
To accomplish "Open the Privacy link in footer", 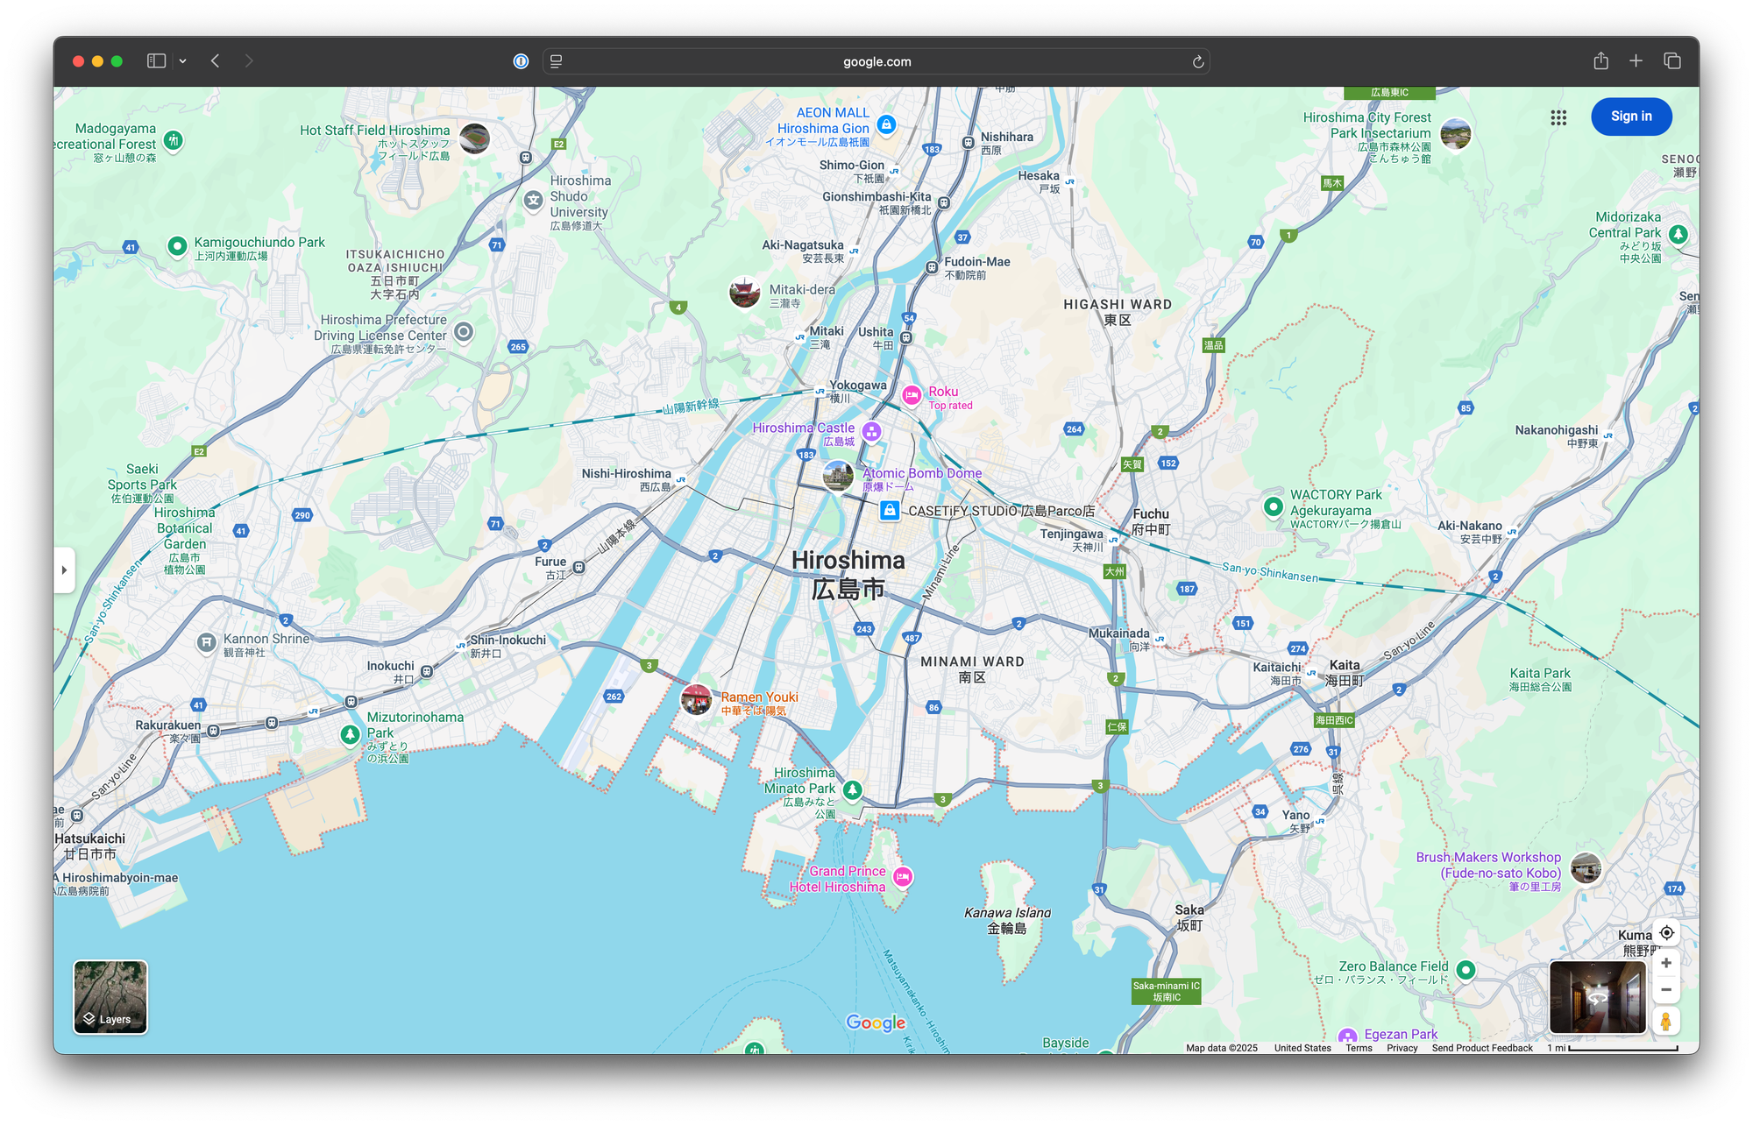I will point(1402,1048).
